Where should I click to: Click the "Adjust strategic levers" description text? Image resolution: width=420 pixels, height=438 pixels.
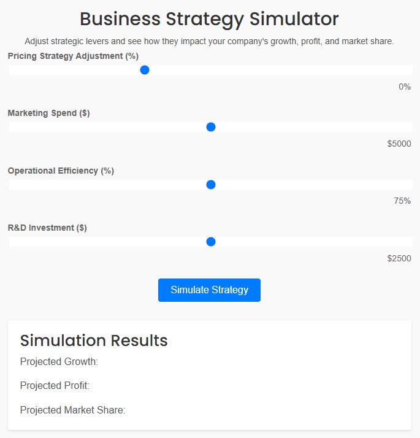pyautogui.click(x=209, y=41)
